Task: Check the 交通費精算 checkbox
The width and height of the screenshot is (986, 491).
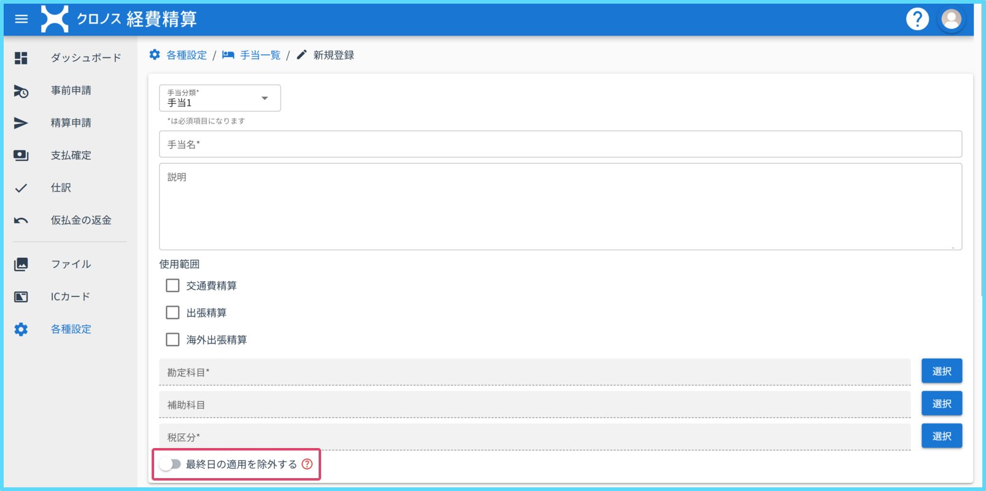Action: [173, 285]
